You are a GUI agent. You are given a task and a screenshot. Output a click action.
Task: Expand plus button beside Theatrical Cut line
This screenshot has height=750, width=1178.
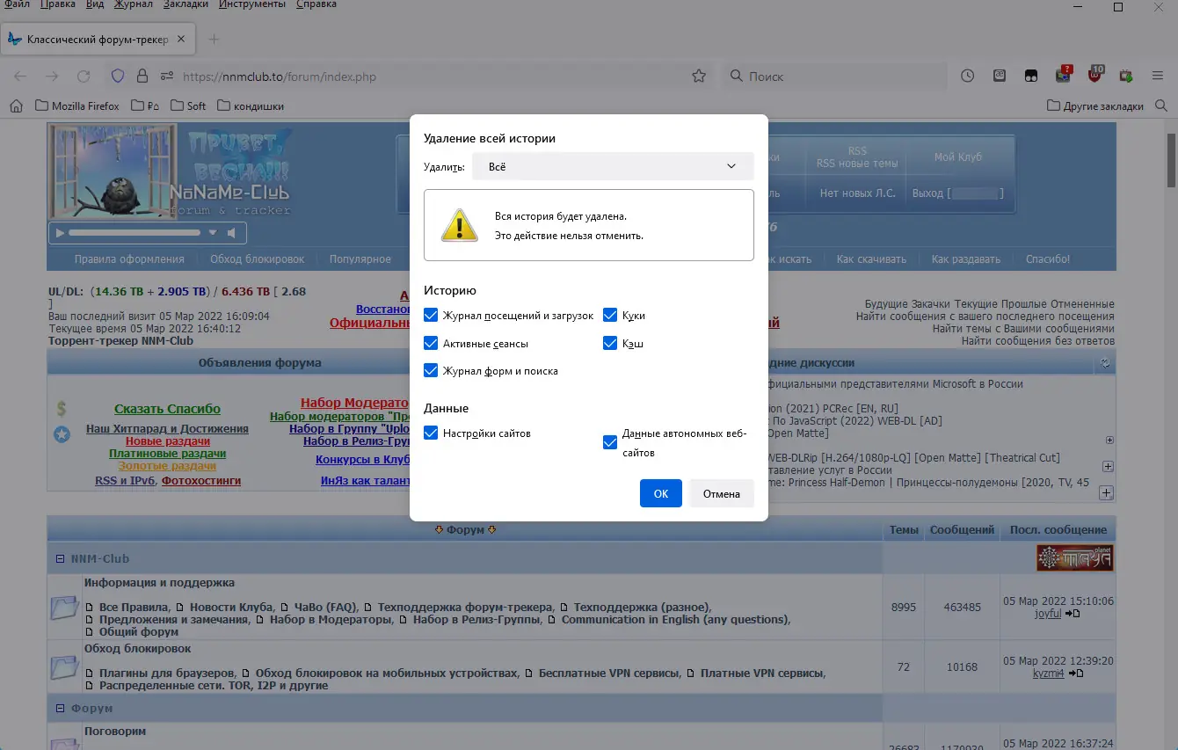pyautogui.click(x=1108, y=467)
